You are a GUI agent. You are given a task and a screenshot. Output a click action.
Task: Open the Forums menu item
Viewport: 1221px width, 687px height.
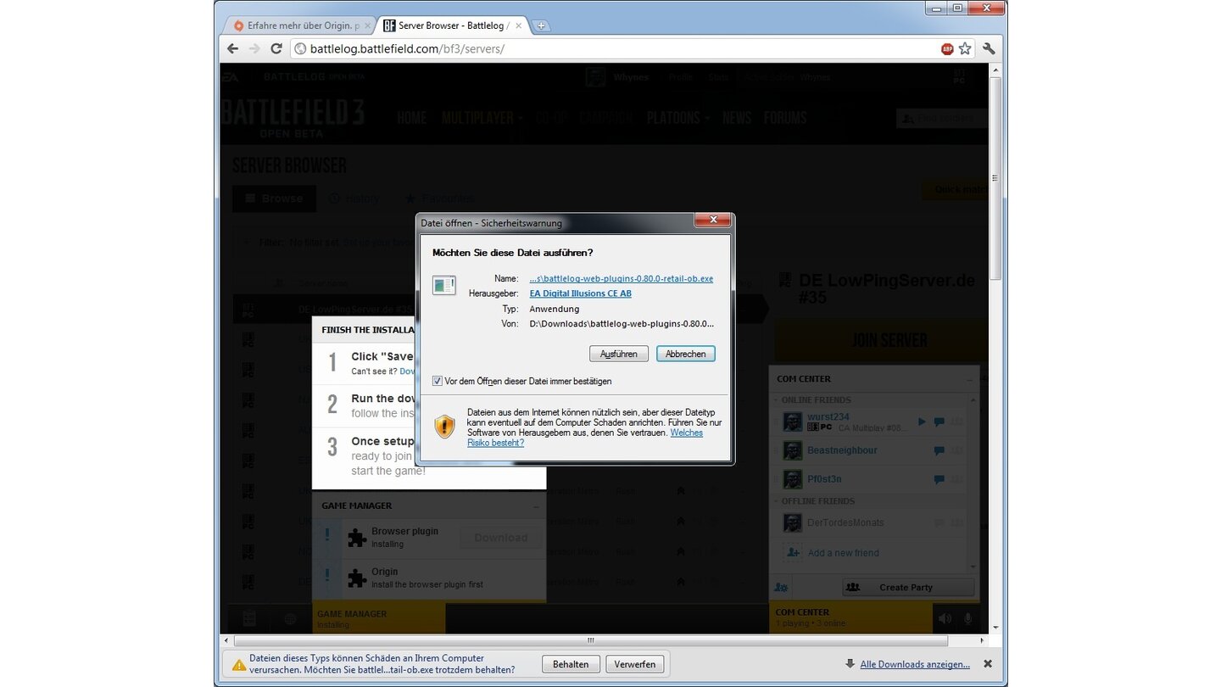click(785, 118)
